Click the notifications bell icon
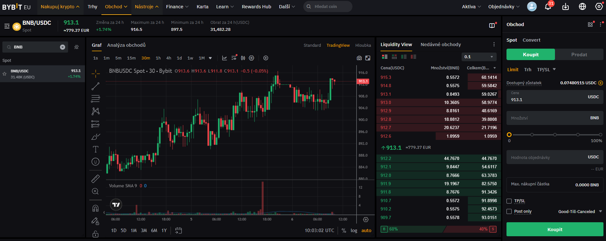The height and width of the screenshot is (241, 606). 548,7
